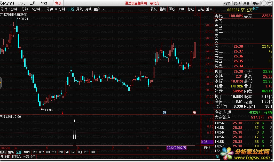Select the 60分钟 period
The width and height of the screenshot is (274, 162).
click(x=60, y=9)
